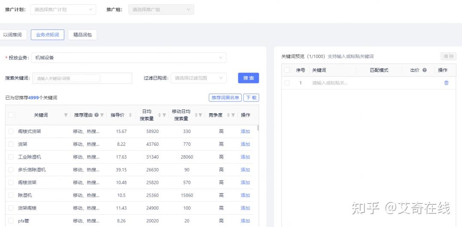Click keyword text 工业除湿机
Screen dimensions: 462x227
tap(30, 157)
